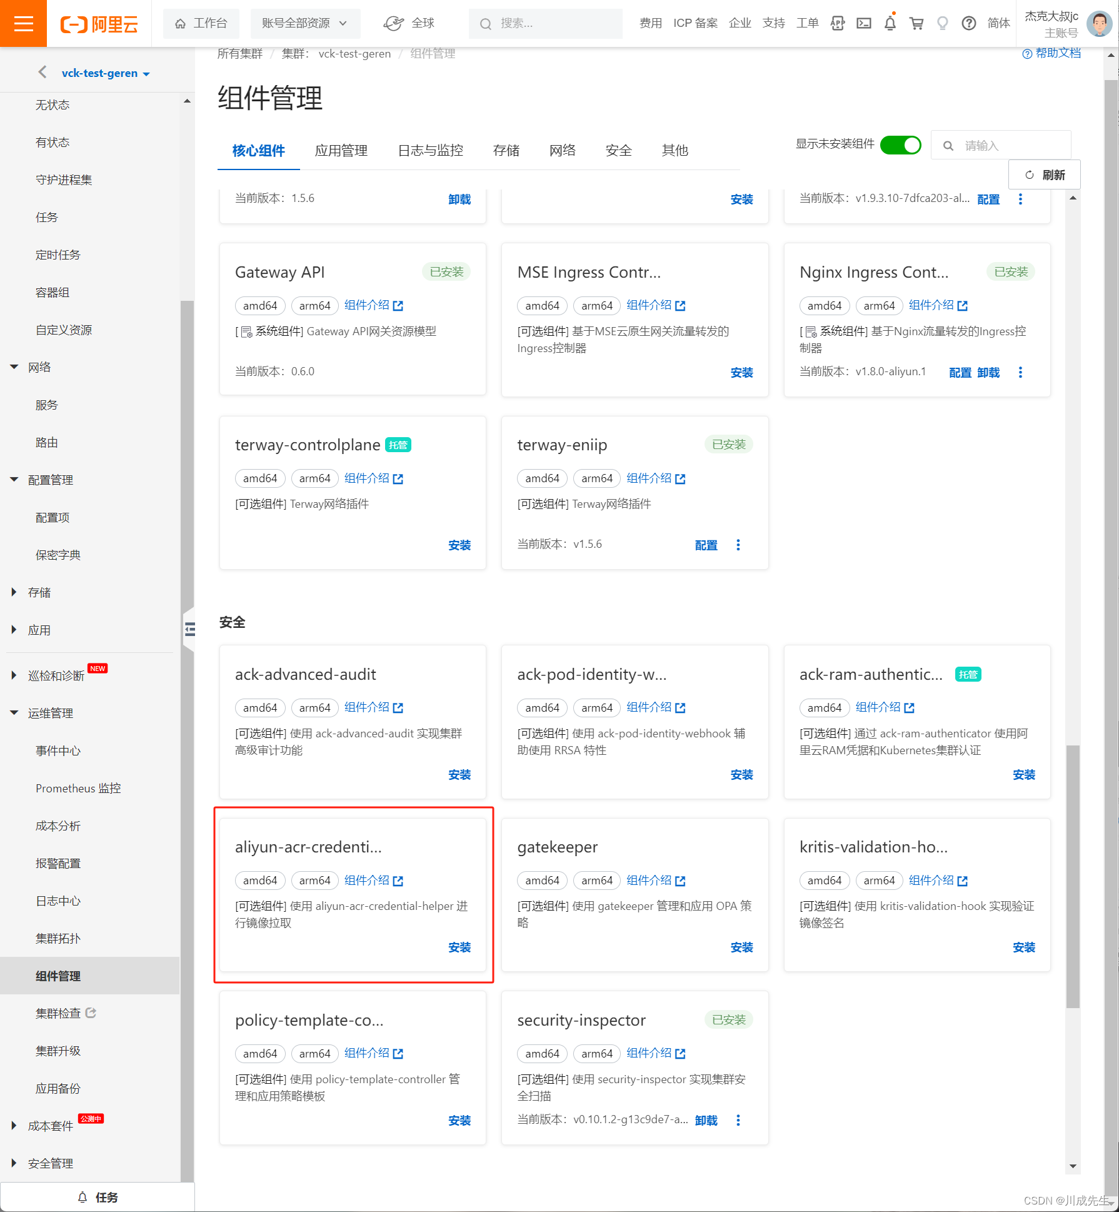
Task: Expand the 巡检和诊断 sidebar section
Action: [14, 675]
